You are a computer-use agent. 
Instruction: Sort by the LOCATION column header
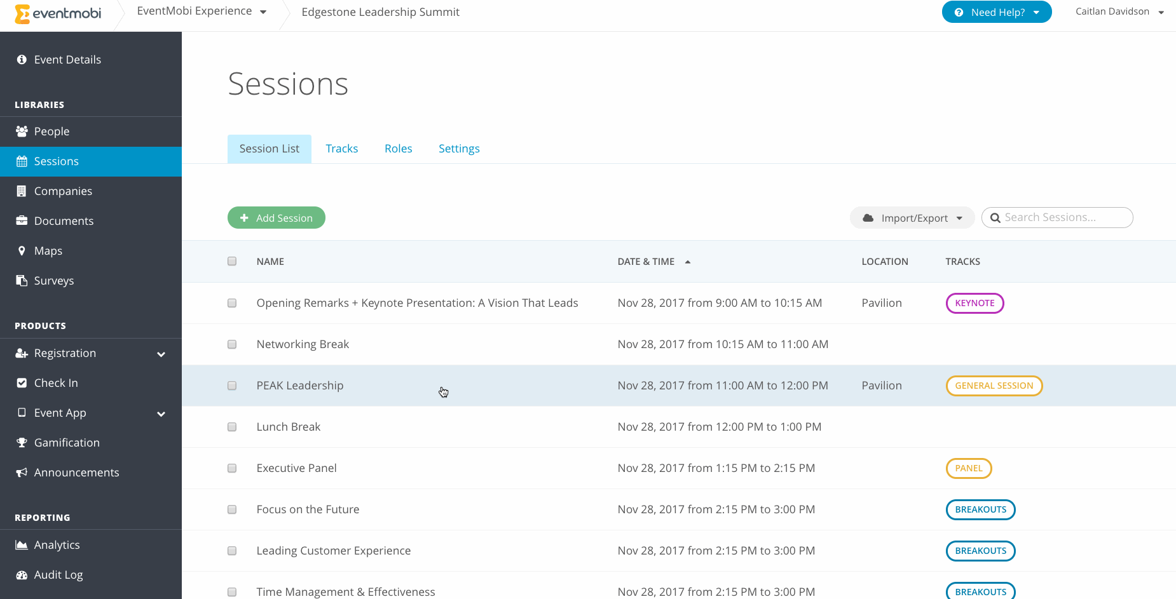(885, 262)
